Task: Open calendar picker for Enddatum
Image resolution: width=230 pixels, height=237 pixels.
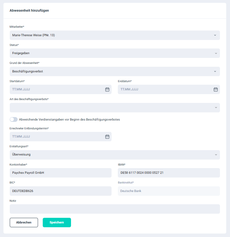Action: [x=216, y=89]
